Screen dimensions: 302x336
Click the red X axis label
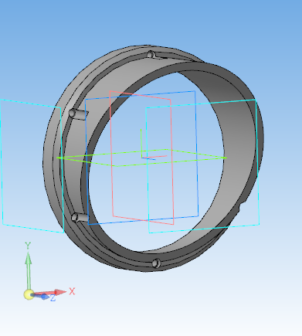pos(72,291)
